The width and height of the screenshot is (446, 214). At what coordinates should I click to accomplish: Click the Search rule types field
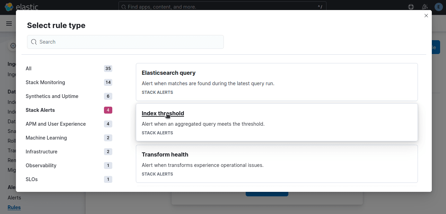point(125,42)
